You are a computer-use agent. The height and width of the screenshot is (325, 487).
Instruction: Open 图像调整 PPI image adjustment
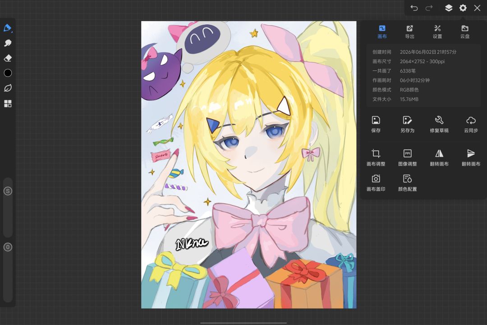click(408, 158)
